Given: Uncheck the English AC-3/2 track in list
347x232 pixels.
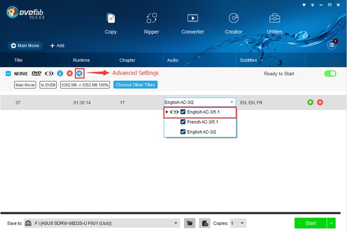Looking at the screenshot, I should [183, 132].
